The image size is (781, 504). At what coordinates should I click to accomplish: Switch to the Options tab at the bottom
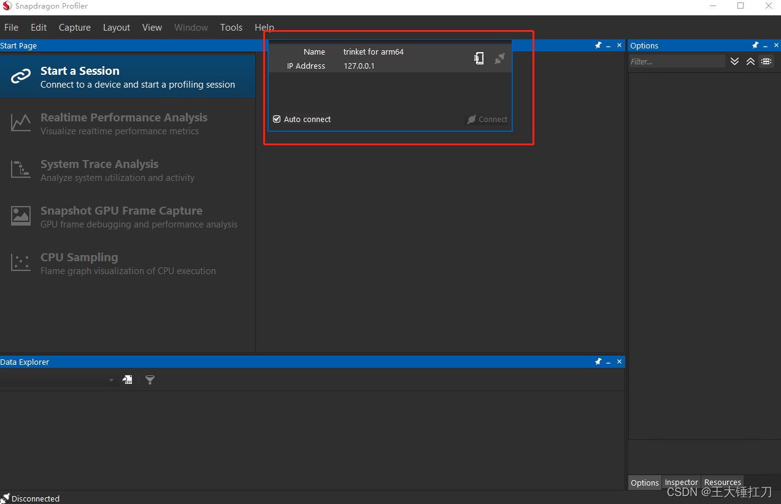pos(645,483)
